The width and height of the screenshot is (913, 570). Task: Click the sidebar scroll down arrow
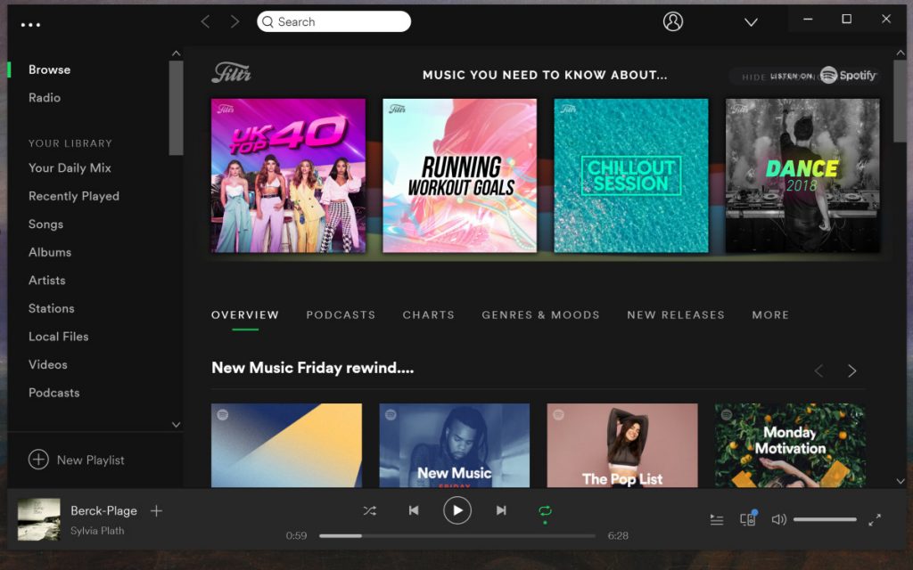(x=176, y=425)
